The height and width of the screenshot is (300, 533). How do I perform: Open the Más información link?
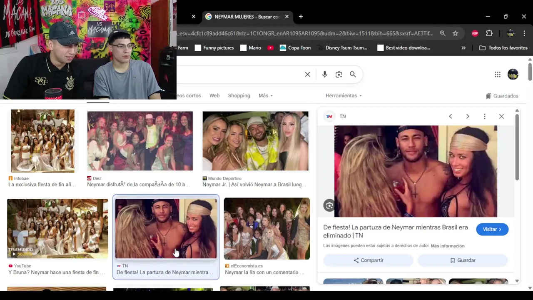(448, 246)
